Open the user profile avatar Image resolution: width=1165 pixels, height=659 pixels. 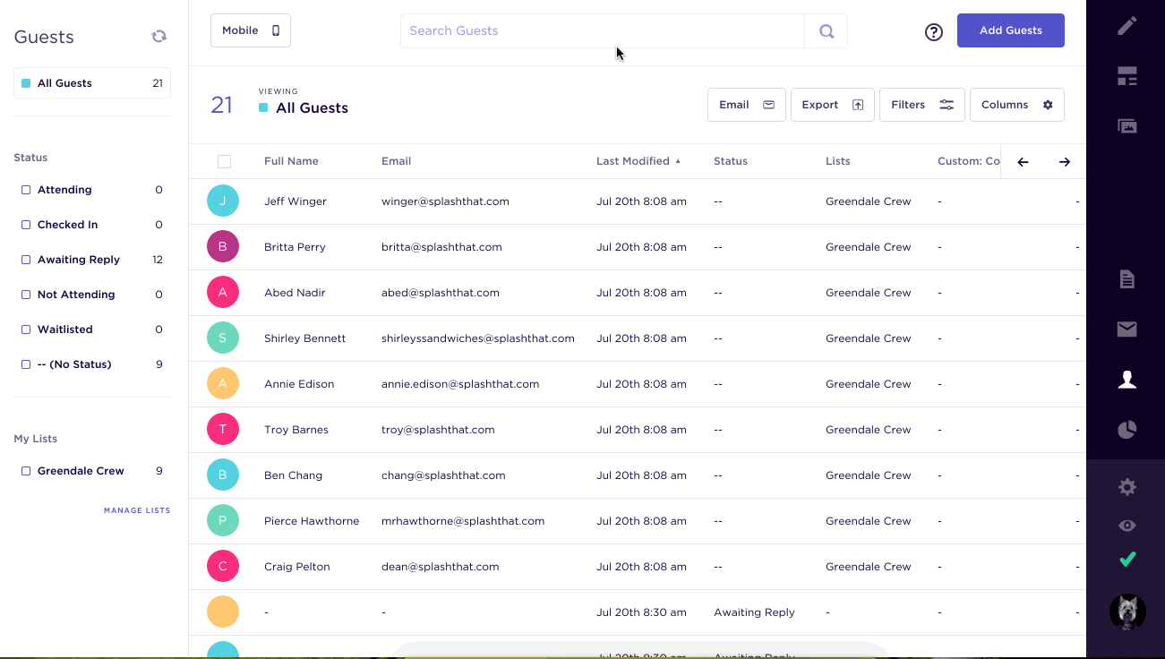click(x=1127, y=612)
